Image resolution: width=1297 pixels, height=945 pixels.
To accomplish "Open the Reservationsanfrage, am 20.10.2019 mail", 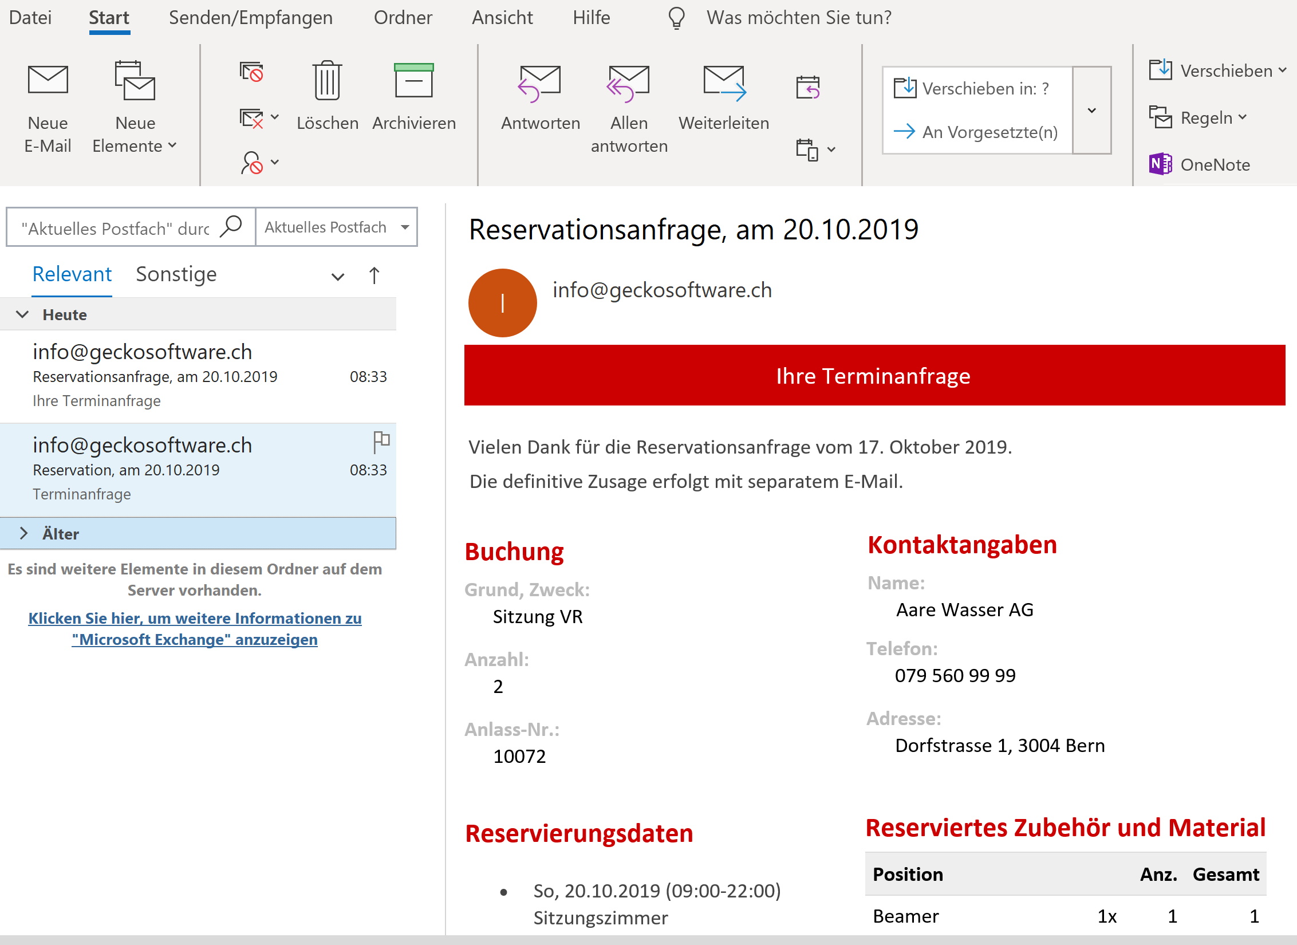I will click(198, 377).
